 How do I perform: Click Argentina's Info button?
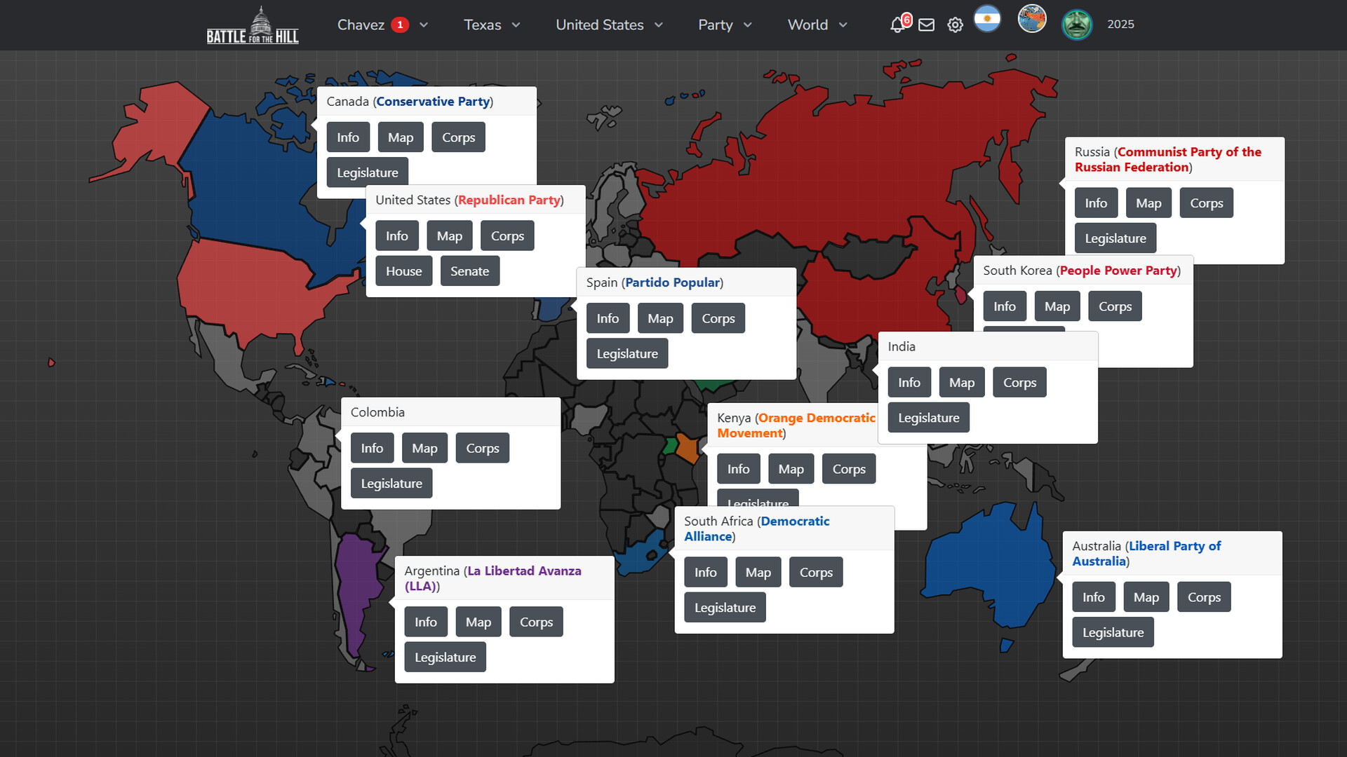(x=426, y=622)
